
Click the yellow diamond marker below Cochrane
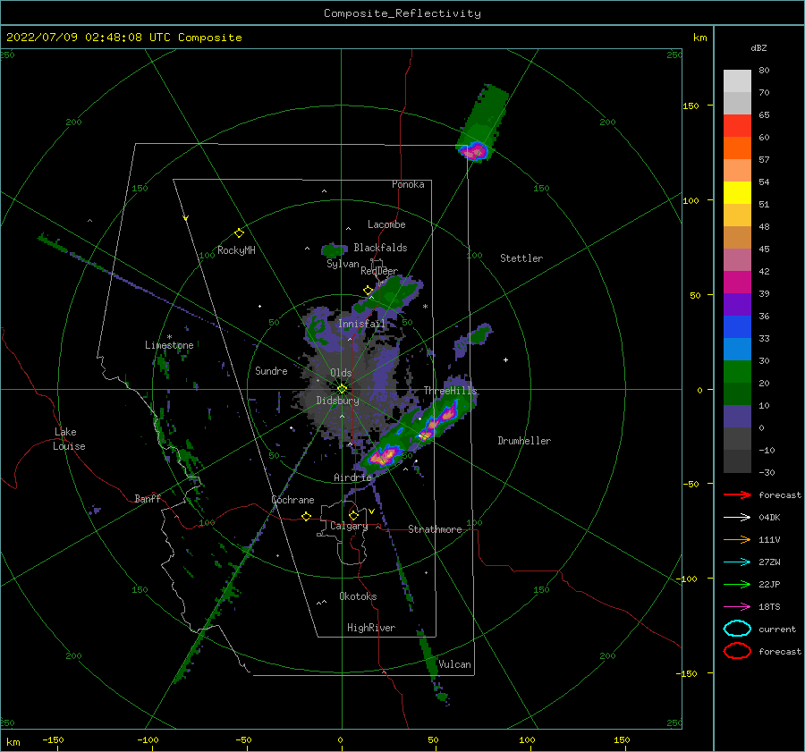click(x=306, y=516)
